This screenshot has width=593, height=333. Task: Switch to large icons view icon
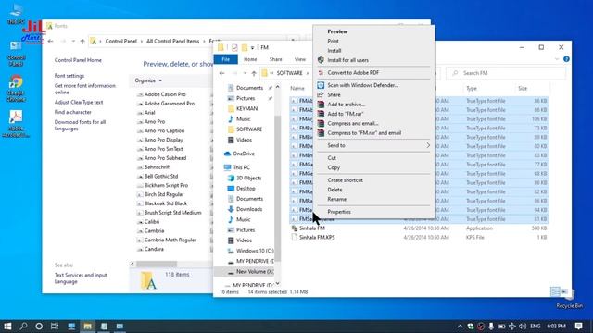click(x=564, y=292)
